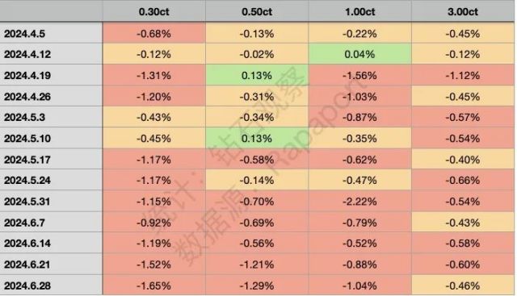Select the -2.22% cell for 2024.5.31
This screenshot has height=296, width=517.
point(359,201)
